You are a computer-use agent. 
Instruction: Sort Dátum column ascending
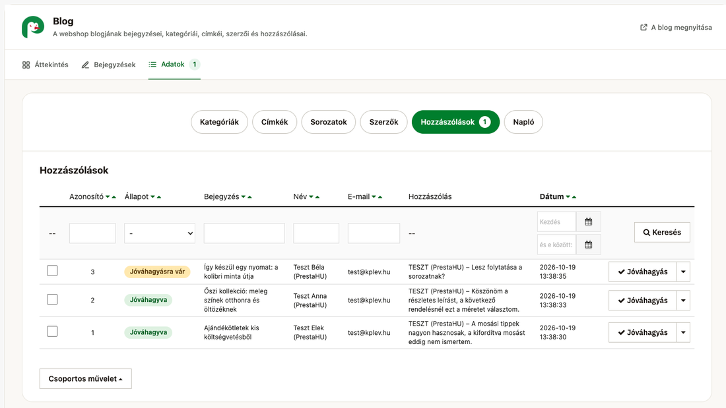coord(574,197)
